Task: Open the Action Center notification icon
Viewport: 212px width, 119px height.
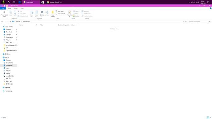Action: [208, 2]
